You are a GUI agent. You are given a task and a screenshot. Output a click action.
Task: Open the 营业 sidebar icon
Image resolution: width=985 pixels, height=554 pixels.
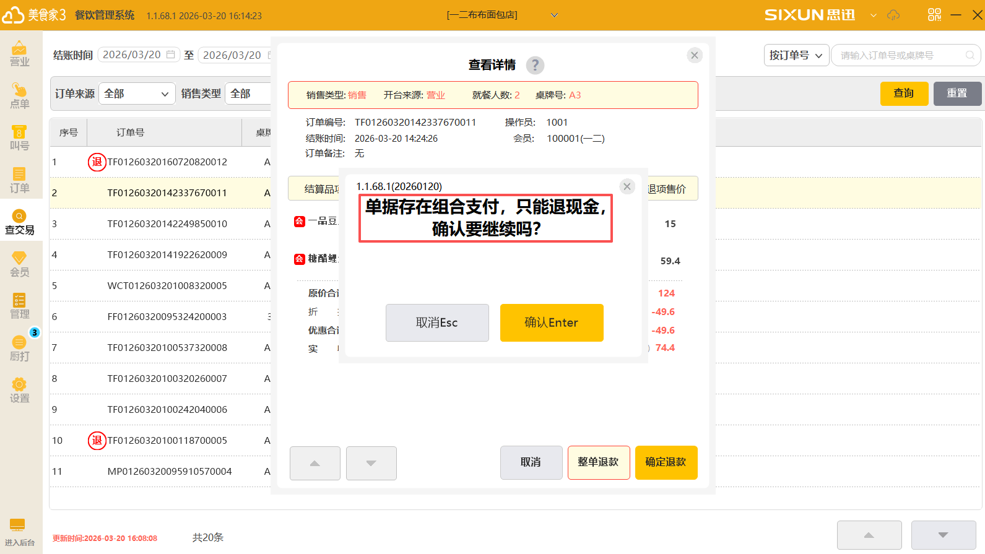click(19, 53)
